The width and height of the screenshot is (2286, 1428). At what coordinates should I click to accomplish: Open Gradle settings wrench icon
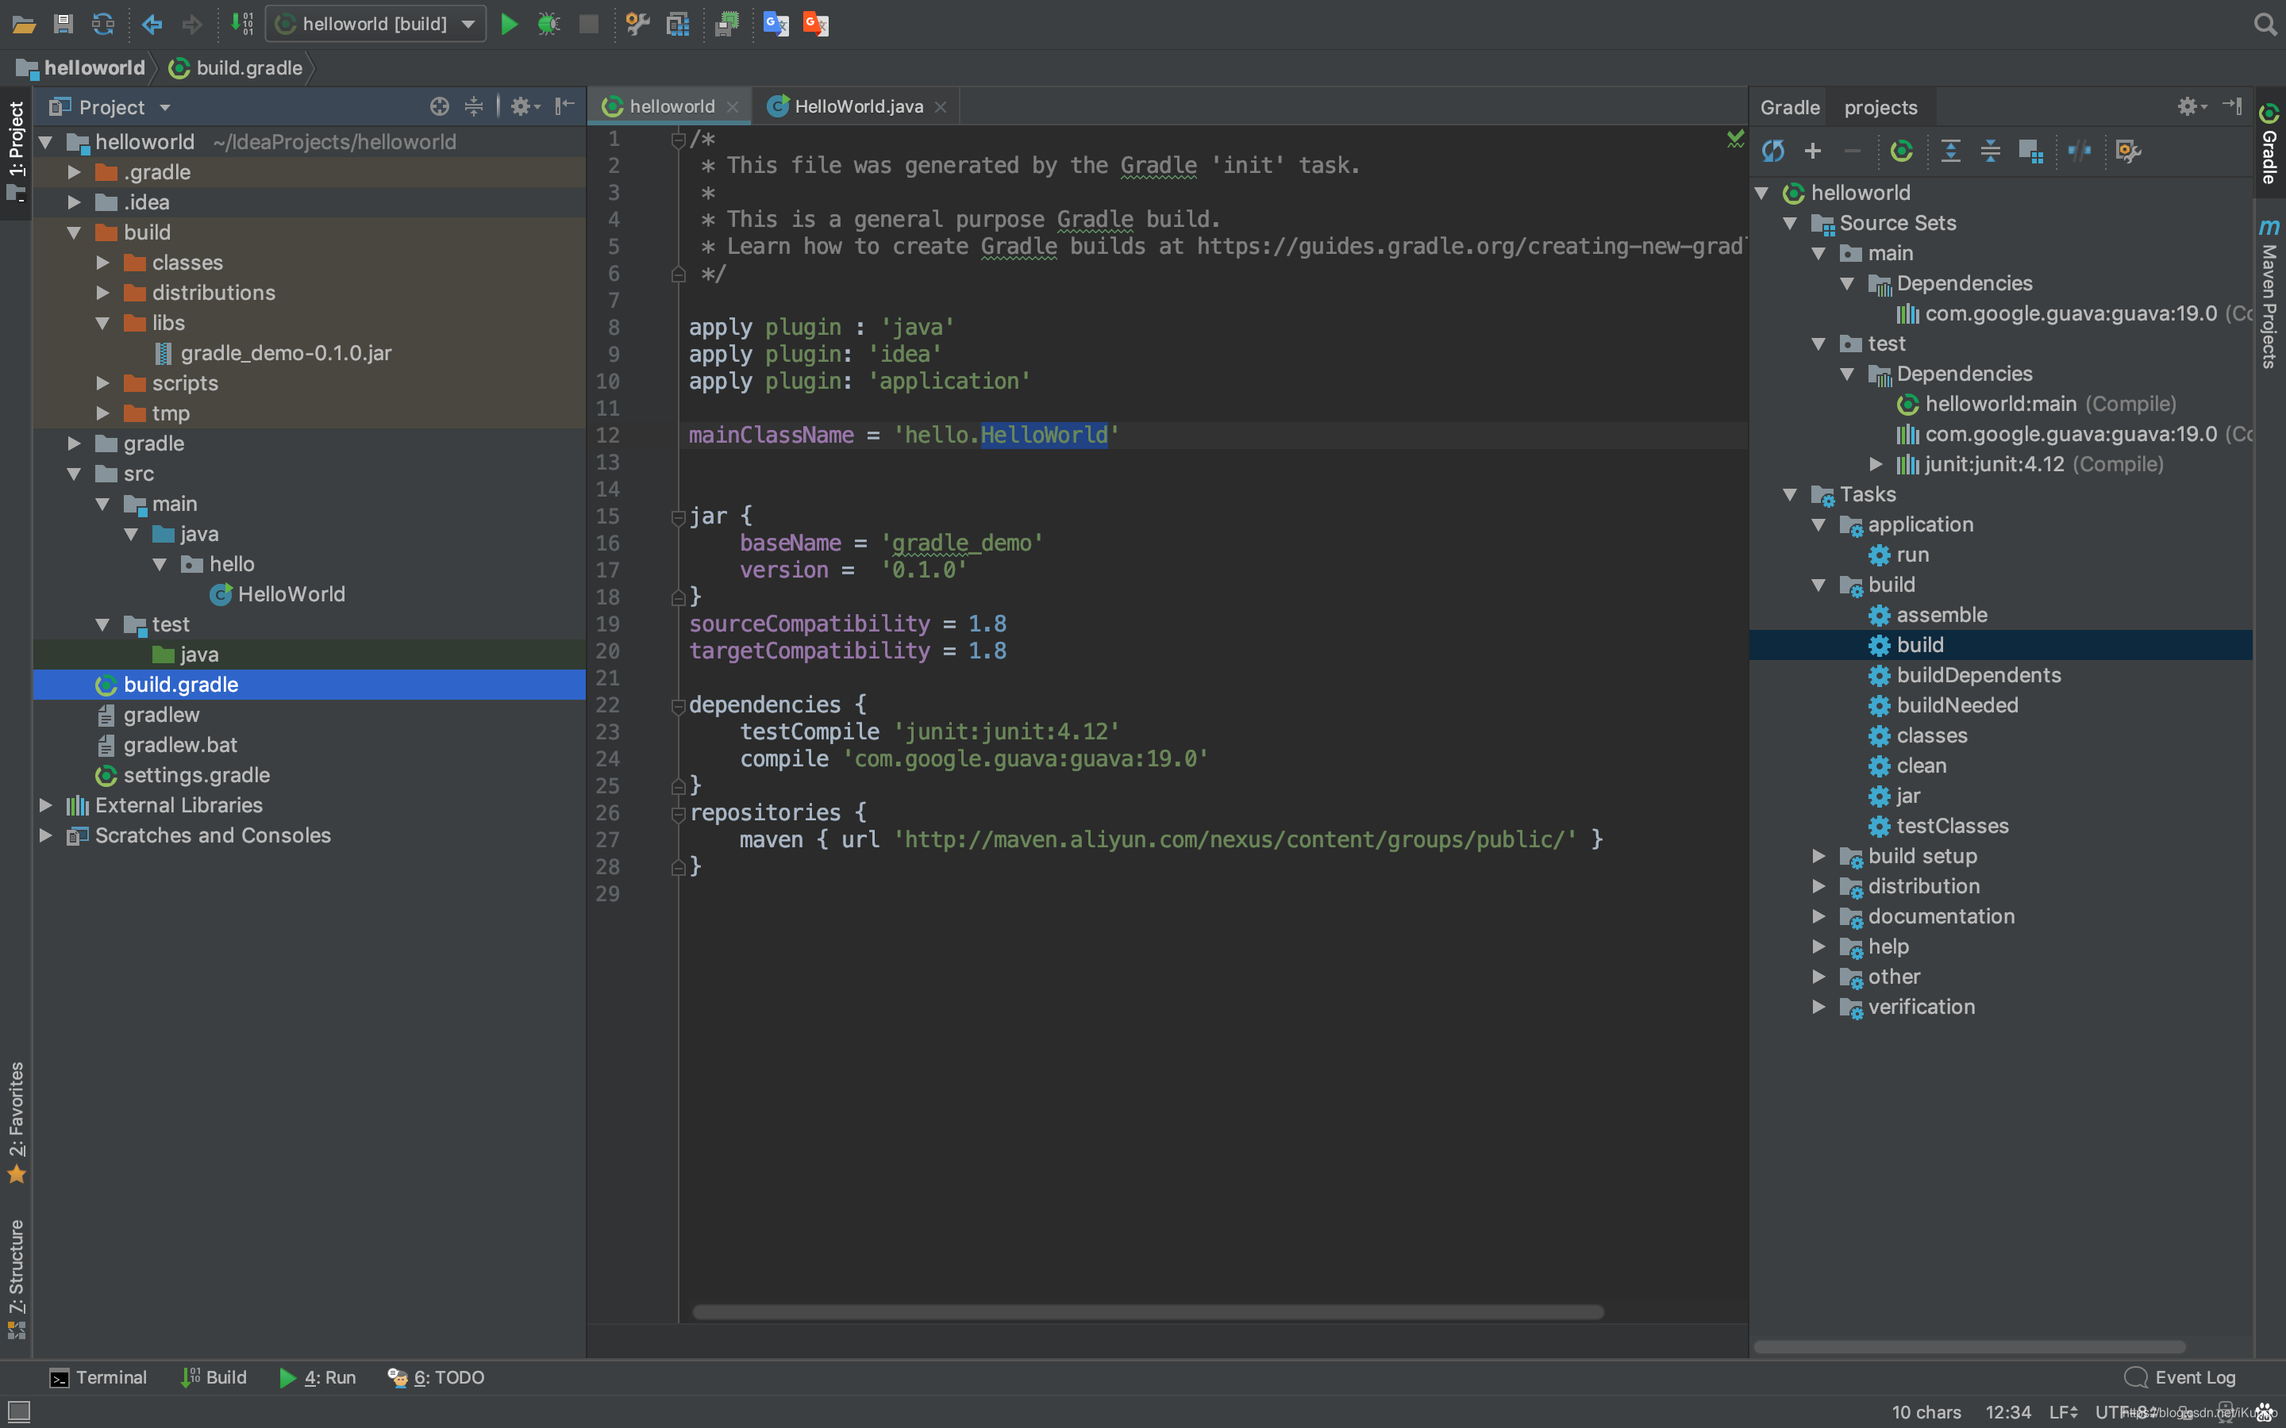[2127, 151]
